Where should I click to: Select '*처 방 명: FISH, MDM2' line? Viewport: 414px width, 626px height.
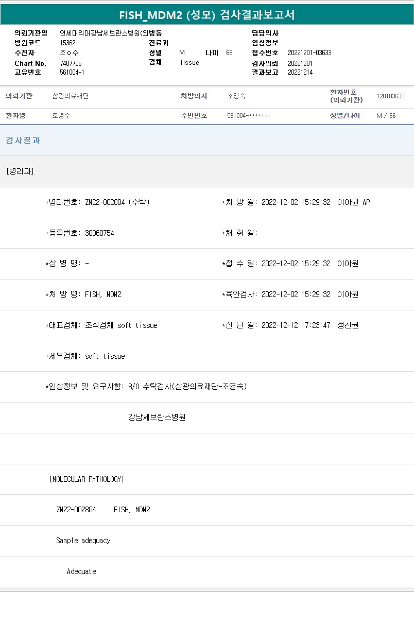pyautogui.click(x=83, y=294)
